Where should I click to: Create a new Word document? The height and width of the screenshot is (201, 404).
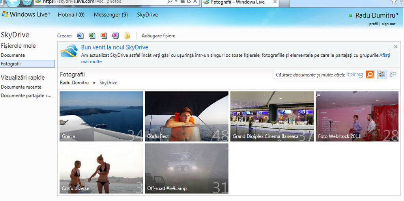tap(80, 35)
